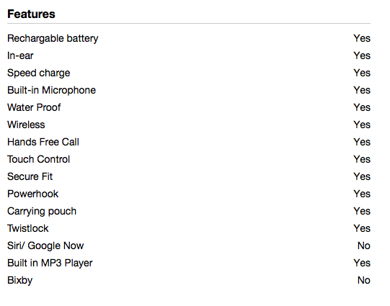Viewport: 390px width, 306px height.
Task: Click the No value for Siri/ Google Now
Action: tap(364, 246)
